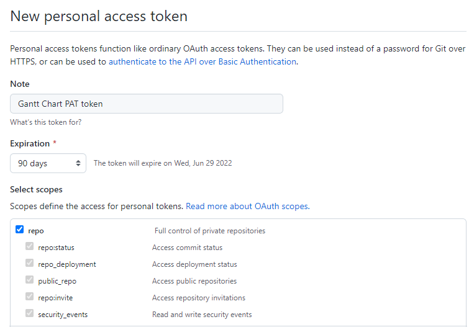This screenshot has width=469, height=327.
Task: Click the bold repo scope label
Action: (36, 231)
